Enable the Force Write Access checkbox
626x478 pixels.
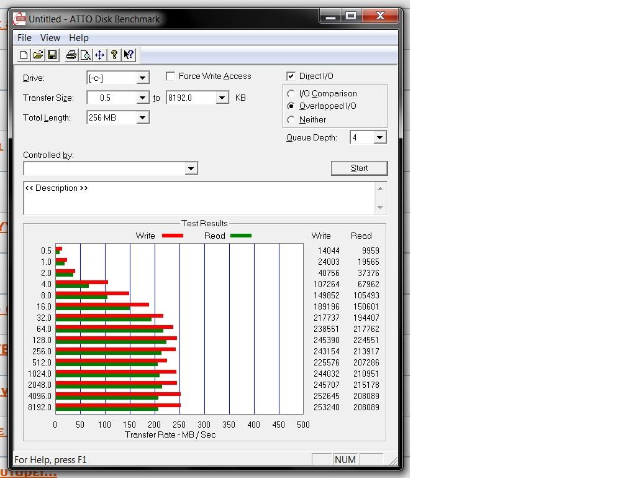click(x=171, y=76)
